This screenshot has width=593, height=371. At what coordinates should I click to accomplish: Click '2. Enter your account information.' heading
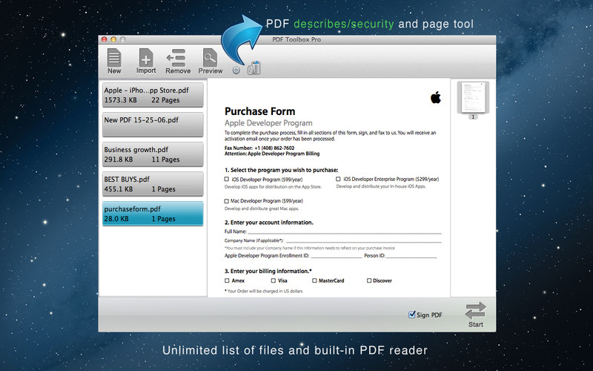(269, 223)
